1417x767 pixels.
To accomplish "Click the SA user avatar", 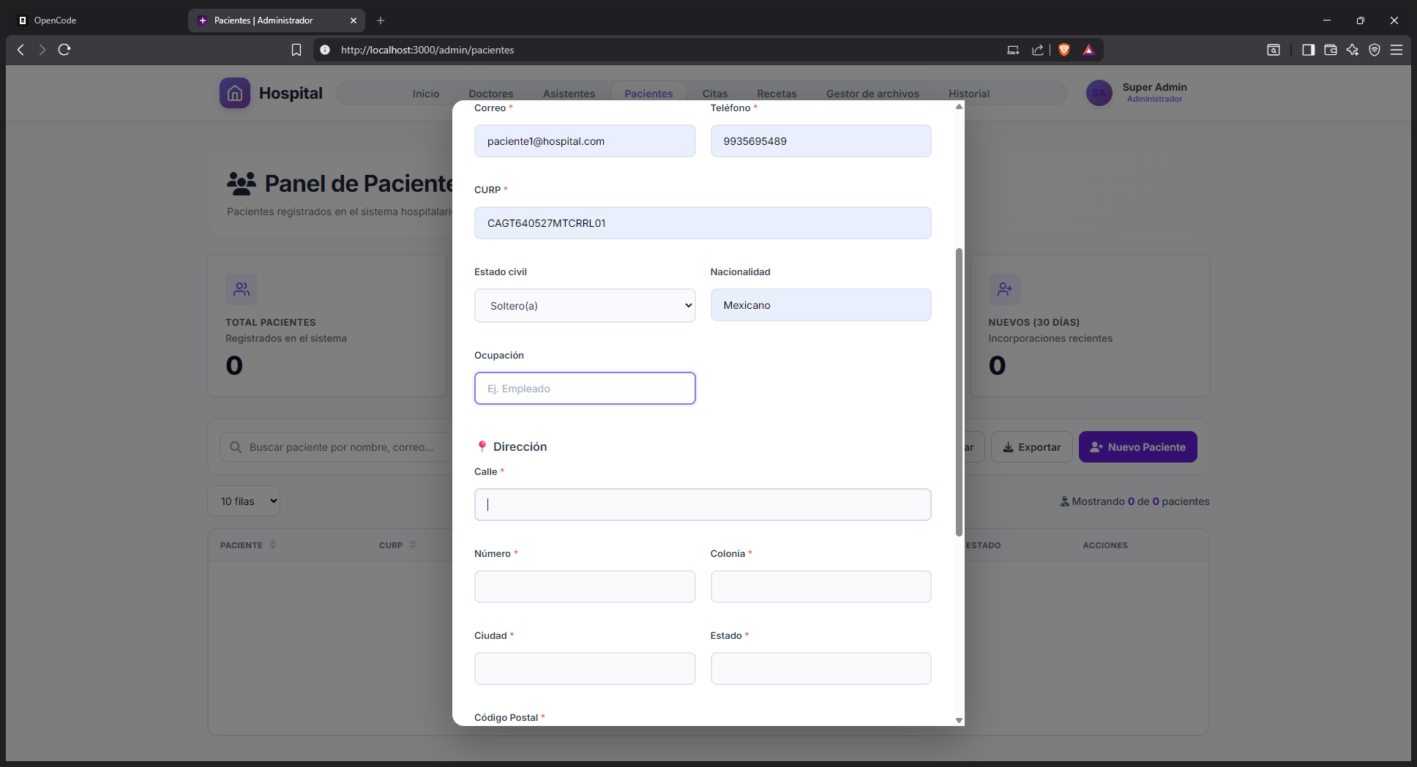I will (x=1099, y=93).
